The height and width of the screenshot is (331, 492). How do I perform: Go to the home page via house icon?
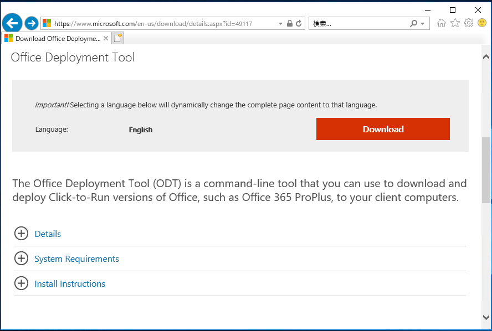(x=442, y=23)
